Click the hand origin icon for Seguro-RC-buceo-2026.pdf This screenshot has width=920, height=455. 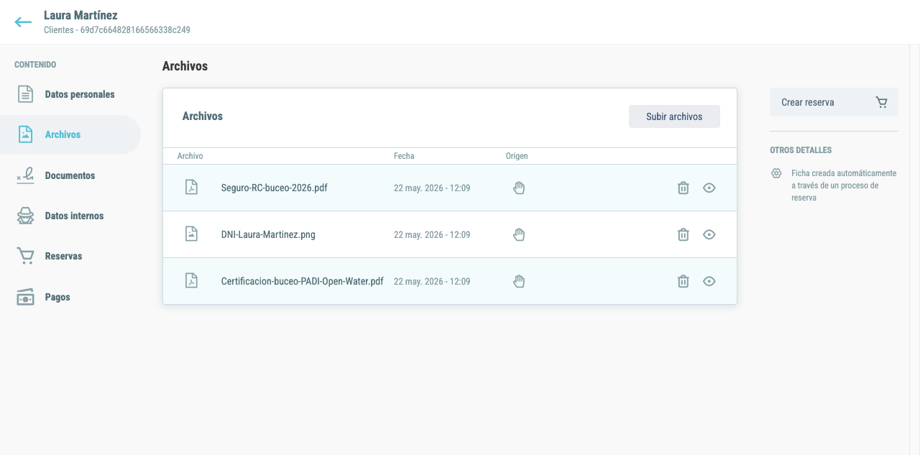tap(519, 188)
